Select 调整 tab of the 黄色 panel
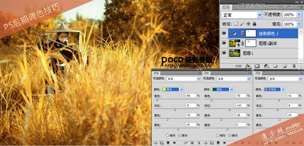 click(x=156, y=73)
